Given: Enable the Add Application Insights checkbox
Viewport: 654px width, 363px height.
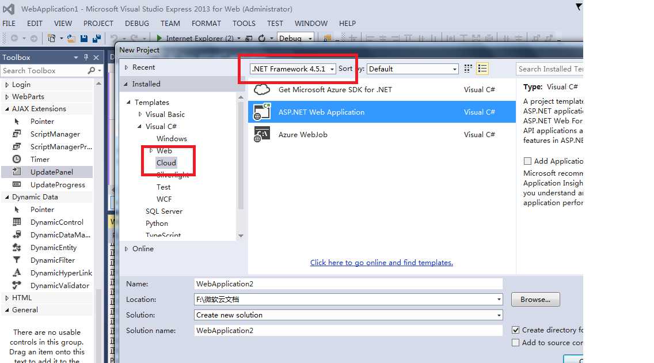Looking at the screenshot, I should (x=527, y=161).
